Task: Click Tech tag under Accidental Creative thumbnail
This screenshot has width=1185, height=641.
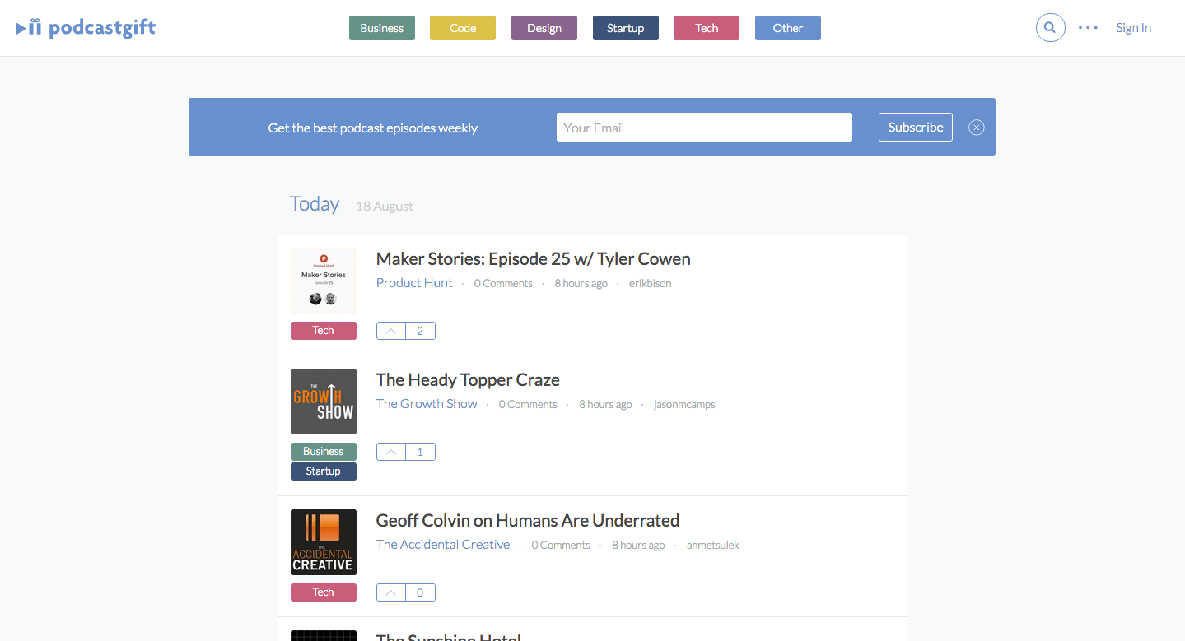Action: tap(324, 592)
